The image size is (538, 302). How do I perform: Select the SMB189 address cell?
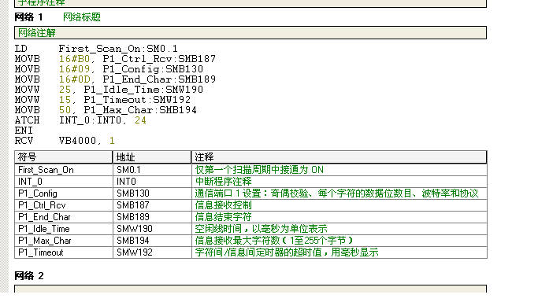point(152,217)
